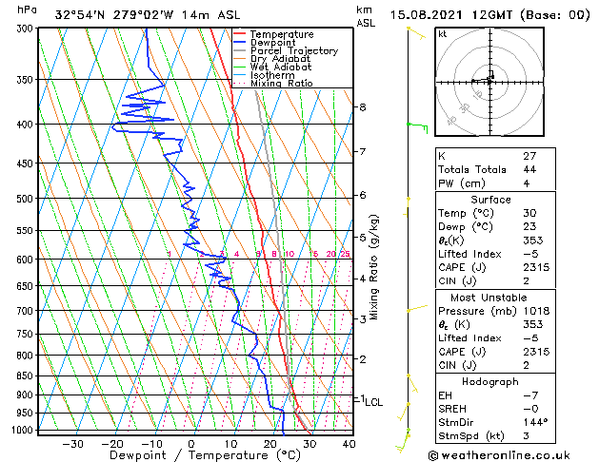Click CAPE value '2315' in Most Unstable section

[x=537, y=352]
